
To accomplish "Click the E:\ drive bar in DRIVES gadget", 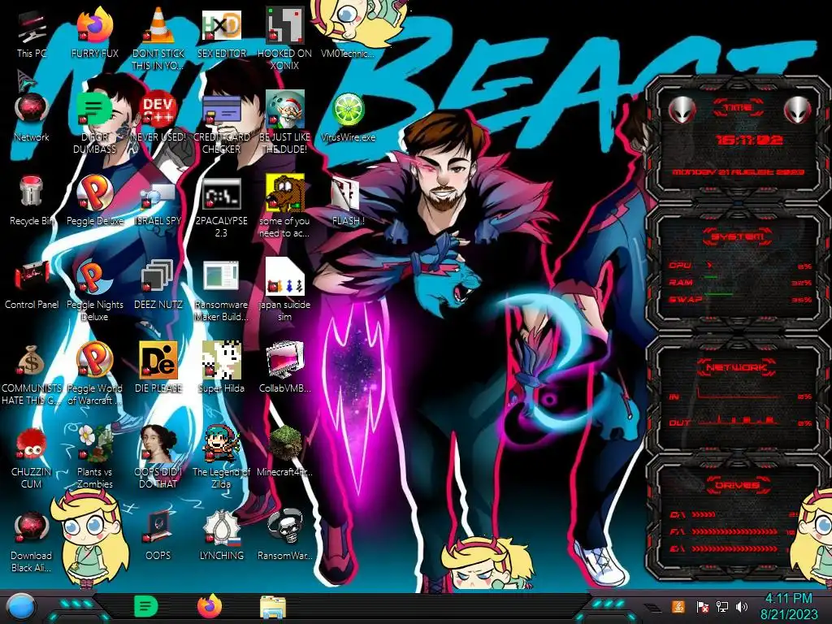I will click(734, 548).
